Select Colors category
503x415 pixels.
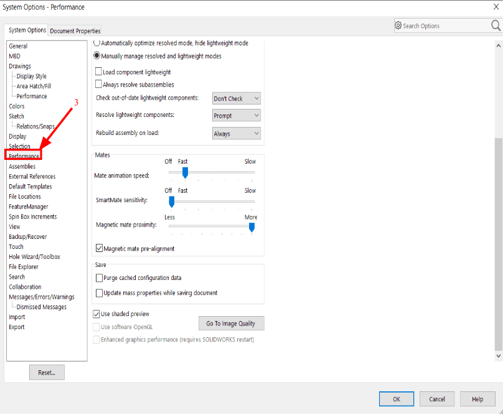point(17,106)
